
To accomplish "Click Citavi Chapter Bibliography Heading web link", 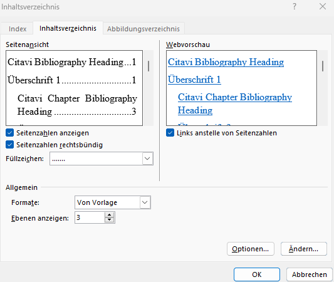I will 235,104.
